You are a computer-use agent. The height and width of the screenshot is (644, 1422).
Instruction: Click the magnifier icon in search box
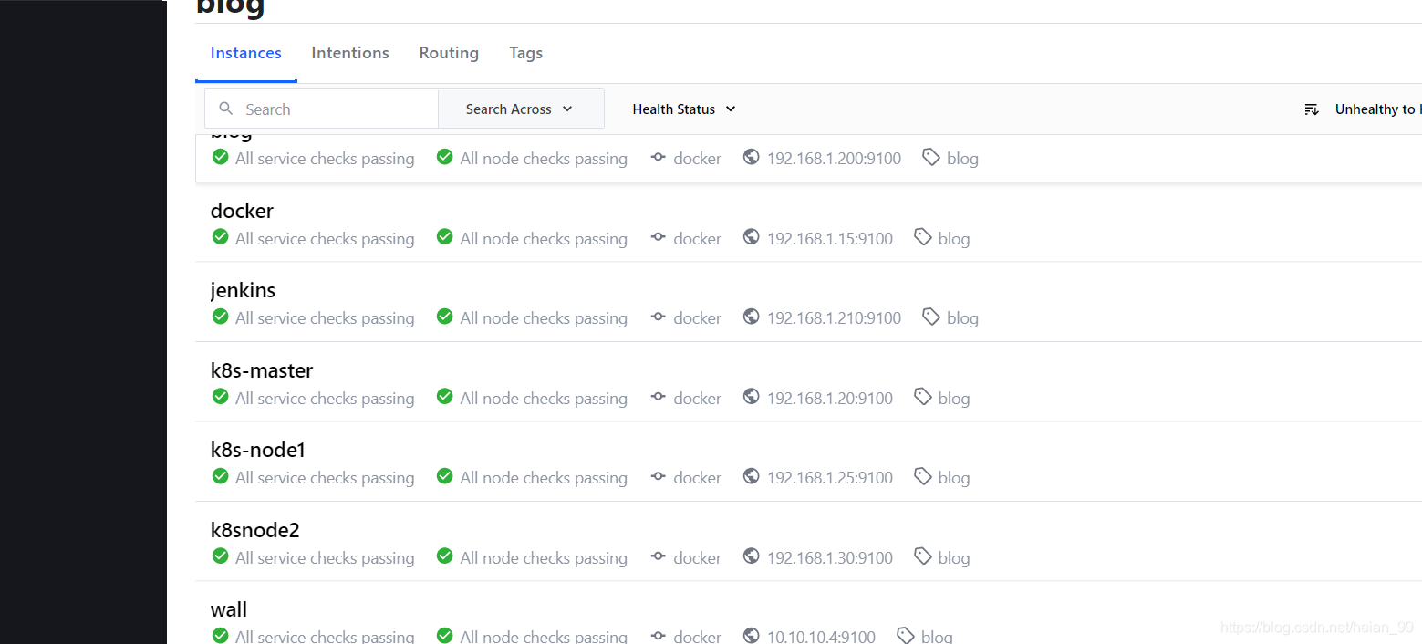tap(226, 109)
